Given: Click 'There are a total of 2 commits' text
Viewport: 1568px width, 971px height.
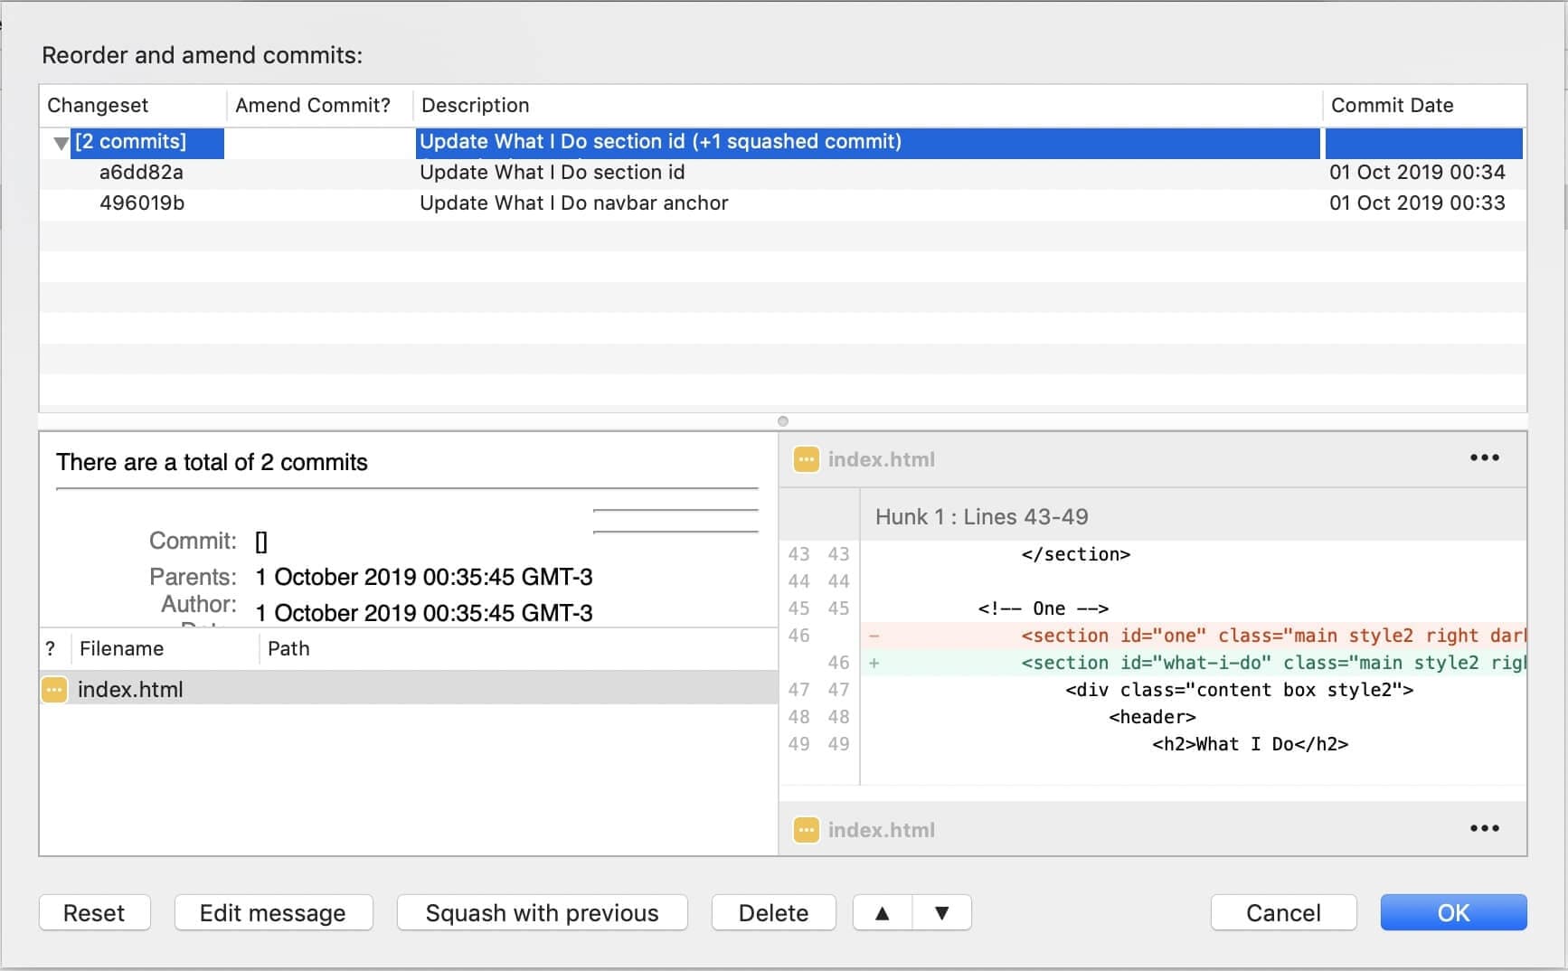Looking at the screenshot, I should pyautogui.click(x=212, y=462).
